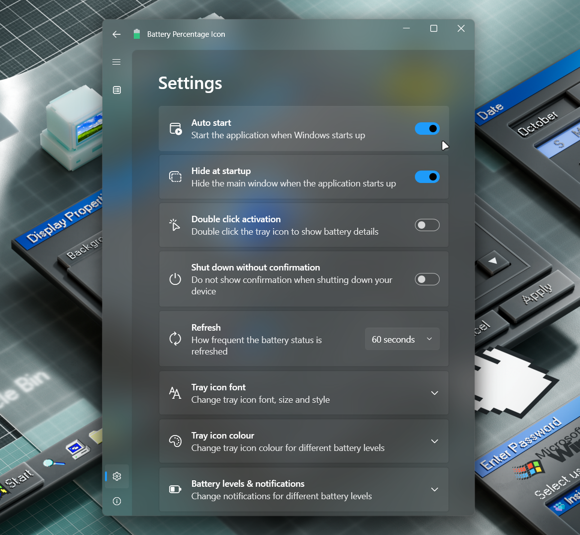The width and height of the screenshot is (580, 535).
Task: Enable Shut down without confirmation toggle
Action: click(x=427, y=279)
